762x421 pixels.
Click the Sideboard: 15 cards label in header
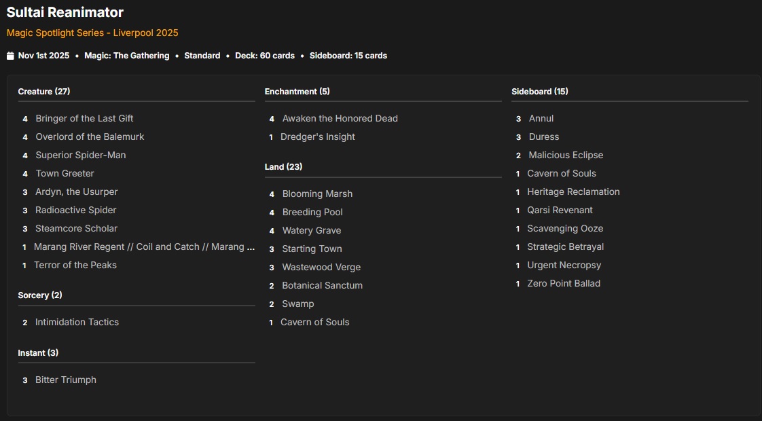348,56
